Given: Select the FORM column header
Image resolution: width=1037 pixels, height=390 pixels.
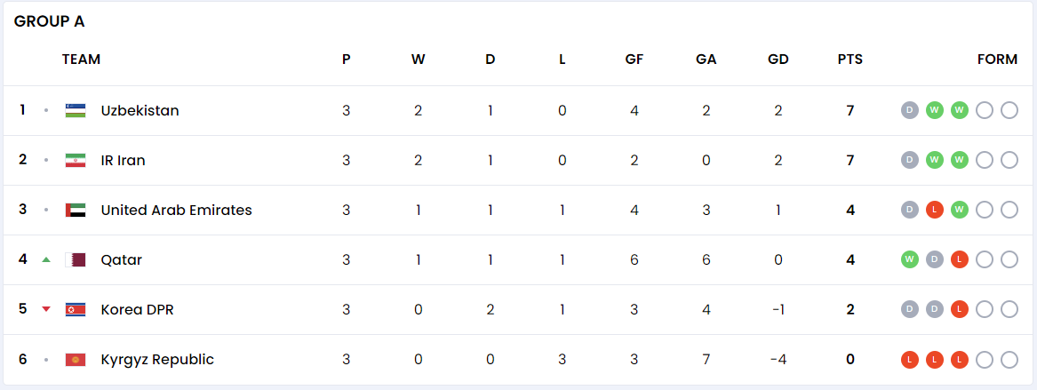Looking at the screenshot, I should pos(997,60).
